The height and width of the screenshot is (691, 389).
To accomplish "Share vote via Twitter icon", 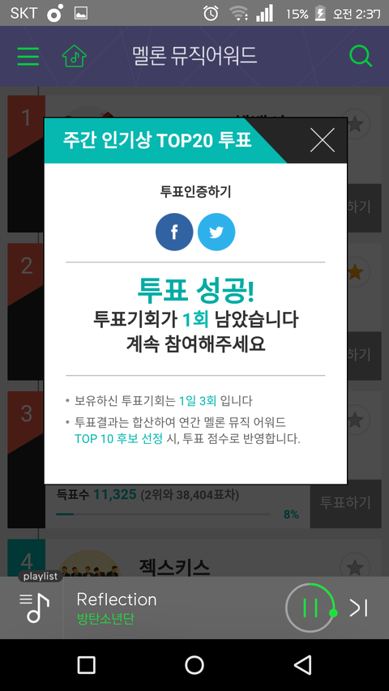I will click(216, 232).
